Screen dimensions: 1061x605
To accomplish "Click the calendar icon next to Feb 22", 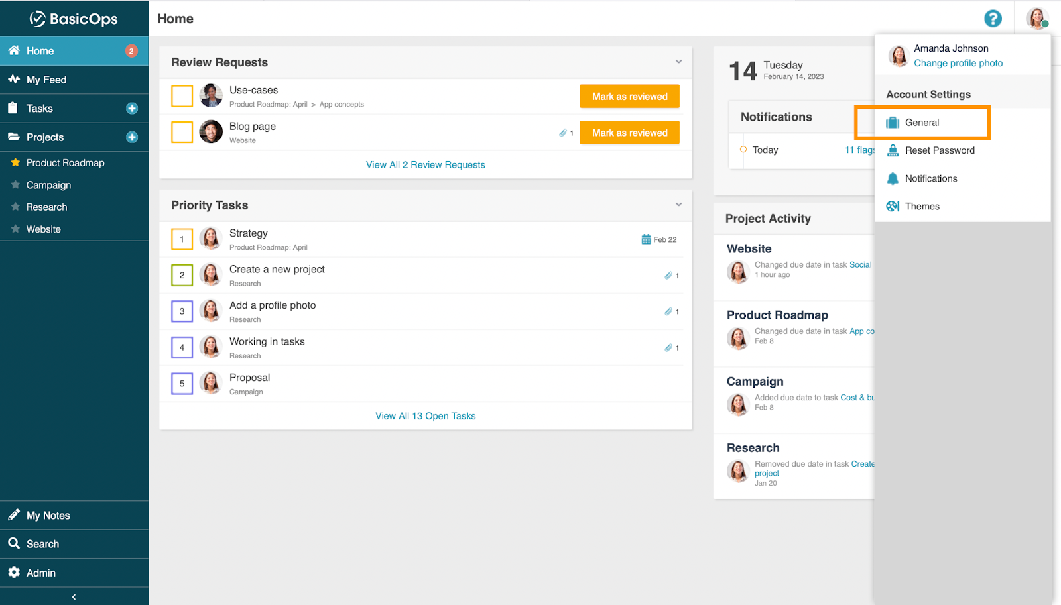I will click(646, 239).
